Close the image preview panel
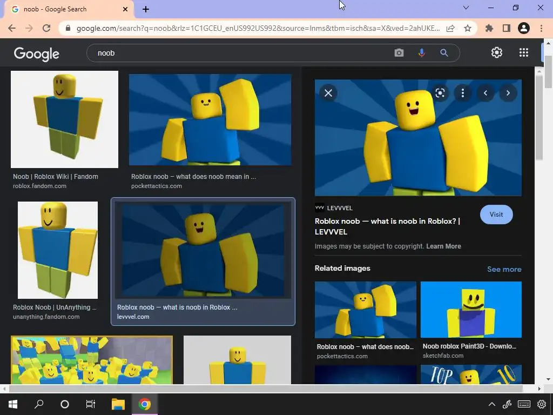The width and height of the screenshot is (553, 415). click(x=328, y=93)
